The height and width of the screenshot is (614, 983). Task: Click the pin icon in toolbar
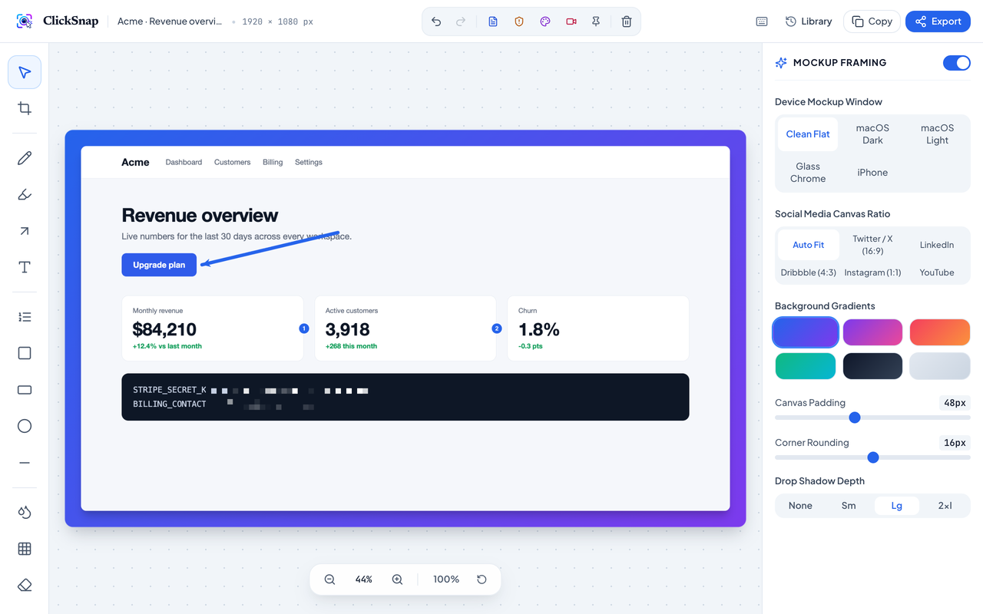point(596,21)
